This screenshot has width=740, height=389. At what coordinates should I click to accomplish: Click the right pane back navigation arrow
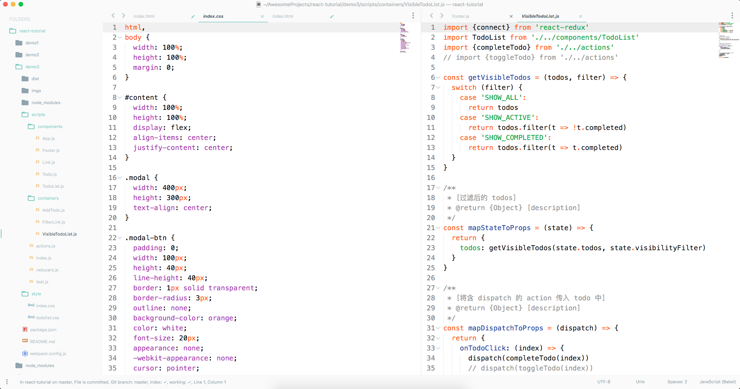[x=431, y=16]
